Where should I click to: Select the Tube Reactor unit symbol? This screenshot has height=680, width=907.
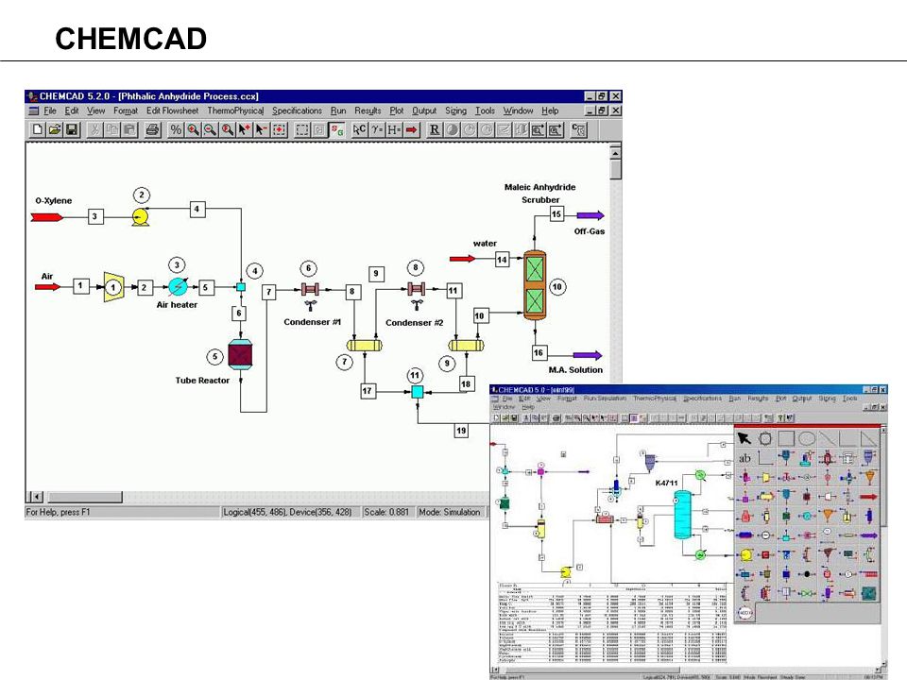click(x=240, y=354)
